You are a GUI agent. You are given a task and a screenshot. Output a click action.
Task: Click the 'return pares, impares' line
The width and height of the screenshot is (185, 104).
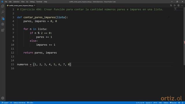pos(40,53)
